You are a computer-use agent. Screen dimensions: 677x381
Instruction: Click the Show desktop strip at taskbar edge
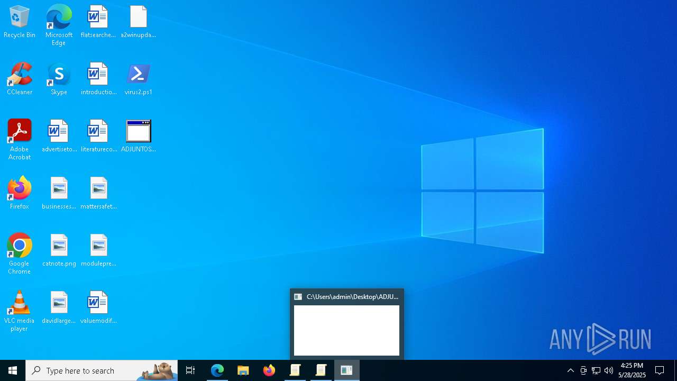pos(675,370)
